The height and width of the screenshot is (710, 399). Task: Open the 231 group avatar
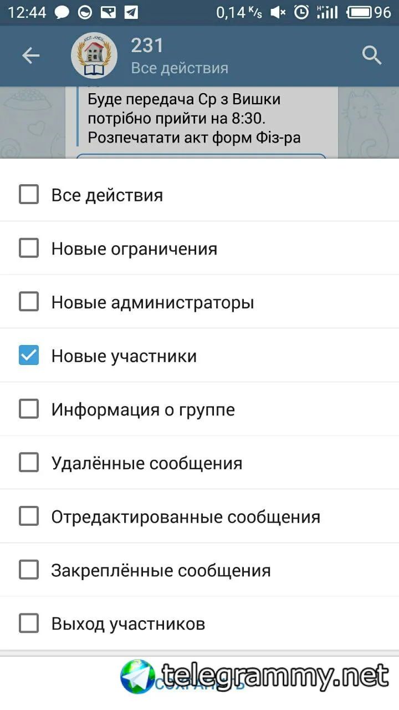pos(94,55)
